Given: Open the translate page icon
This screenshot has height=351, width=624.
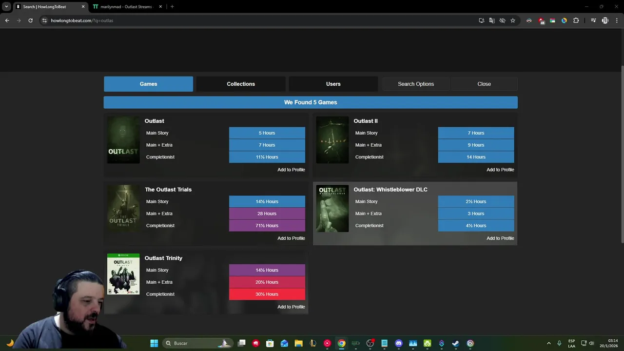Looking at the screenshot, I should [x=492, y=20].
